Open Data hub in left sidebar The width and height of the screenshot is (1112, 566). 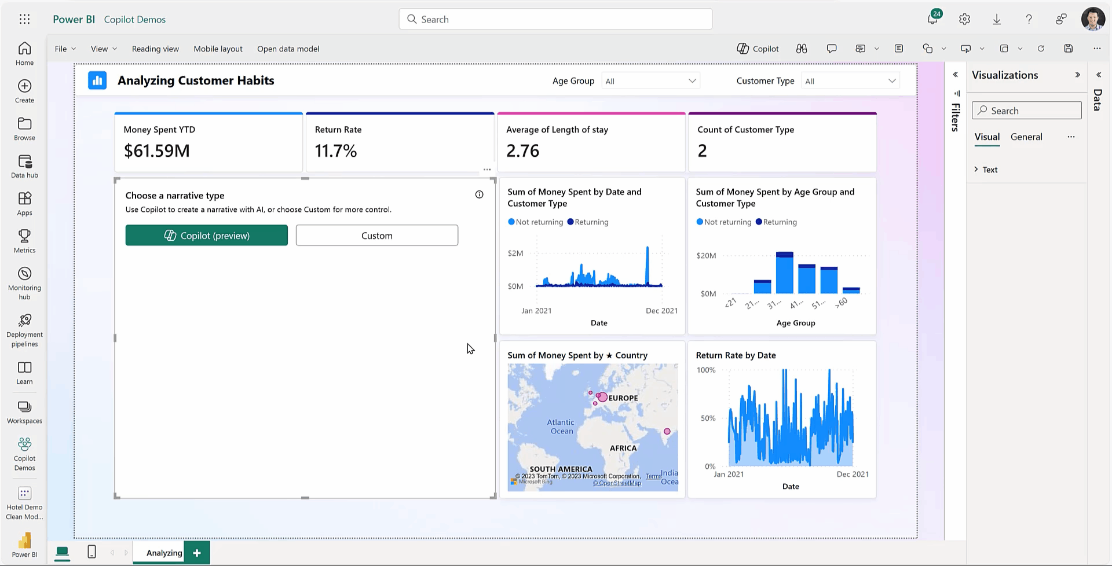coord(24,166)
